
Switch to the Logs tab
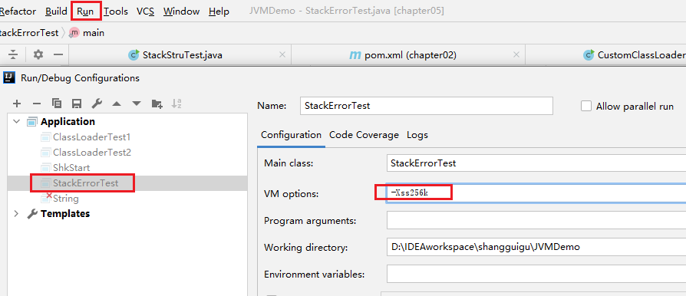coord(417,135)
